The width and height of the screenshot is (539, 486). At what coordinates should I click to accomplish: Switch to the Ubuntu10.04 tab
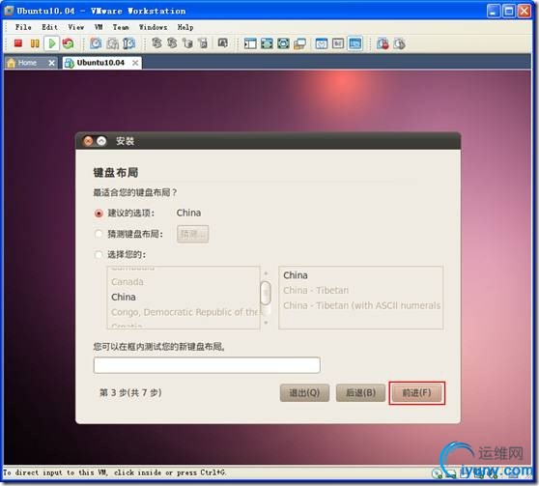[101, 63]
